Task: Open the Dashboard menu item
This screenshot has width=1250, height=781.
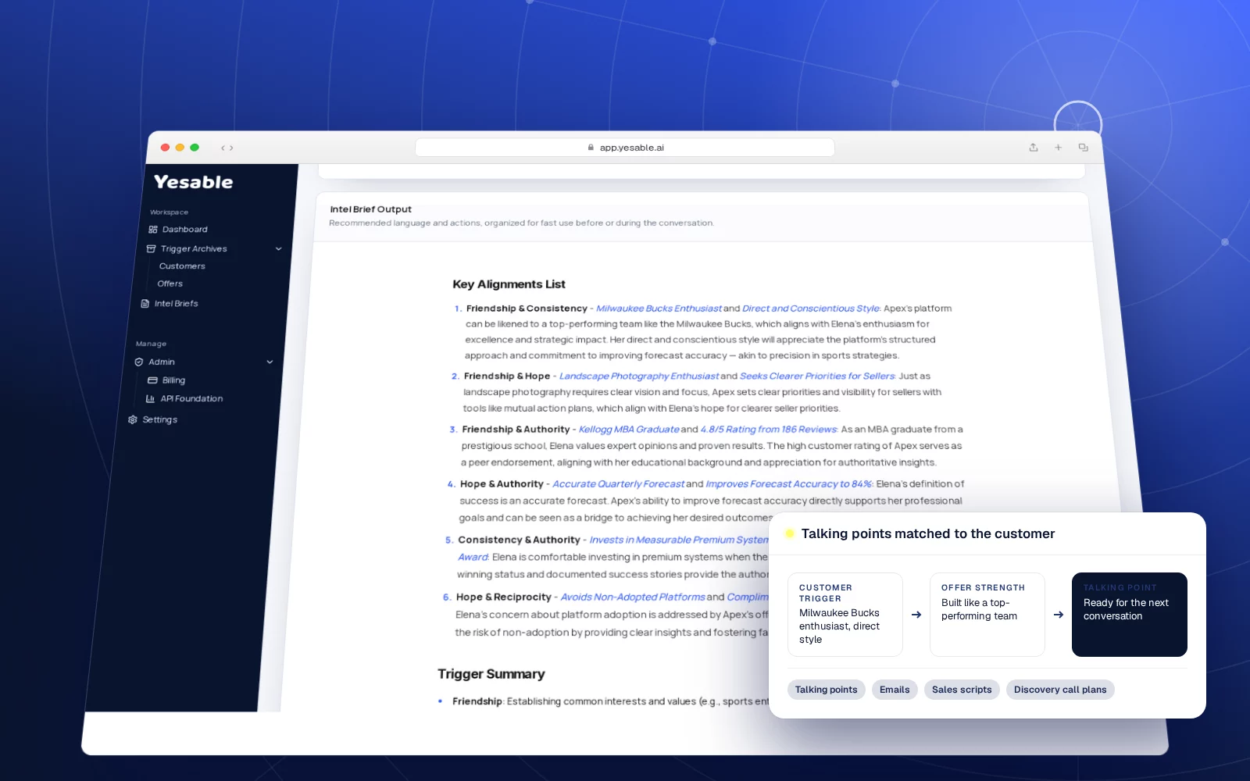Action: [185, 230]
